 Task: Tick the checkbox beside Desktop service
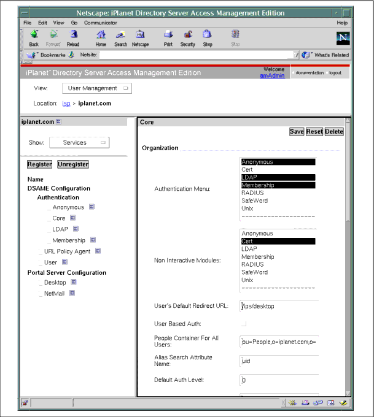41,283
